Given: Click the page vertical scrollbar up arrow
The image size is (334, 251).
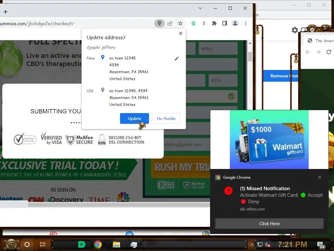Looking at the screenshot, I should [250, 43].
